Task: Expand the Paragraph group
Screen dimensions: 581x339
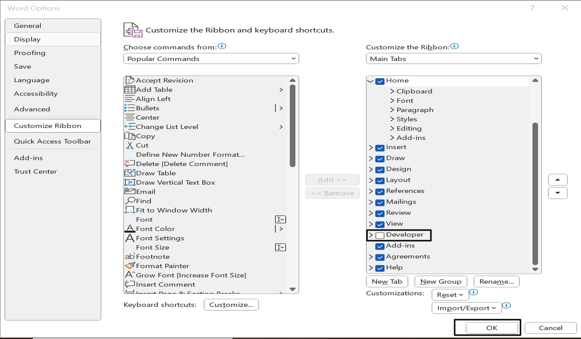Action: [392, 110]
